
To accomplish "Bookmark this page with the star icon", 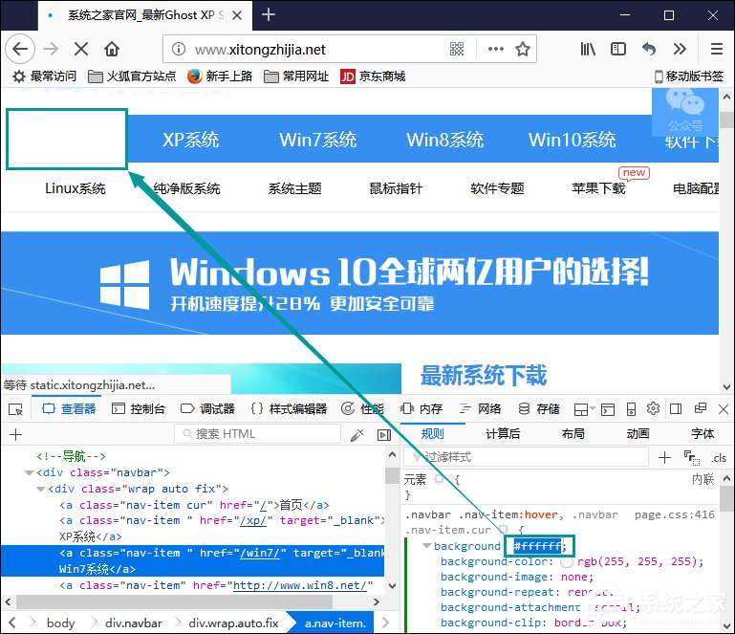I will (523, 49).
